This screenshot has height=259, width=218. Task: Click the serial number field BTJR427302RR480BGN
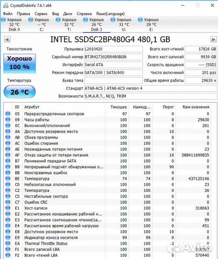point(113,57)
